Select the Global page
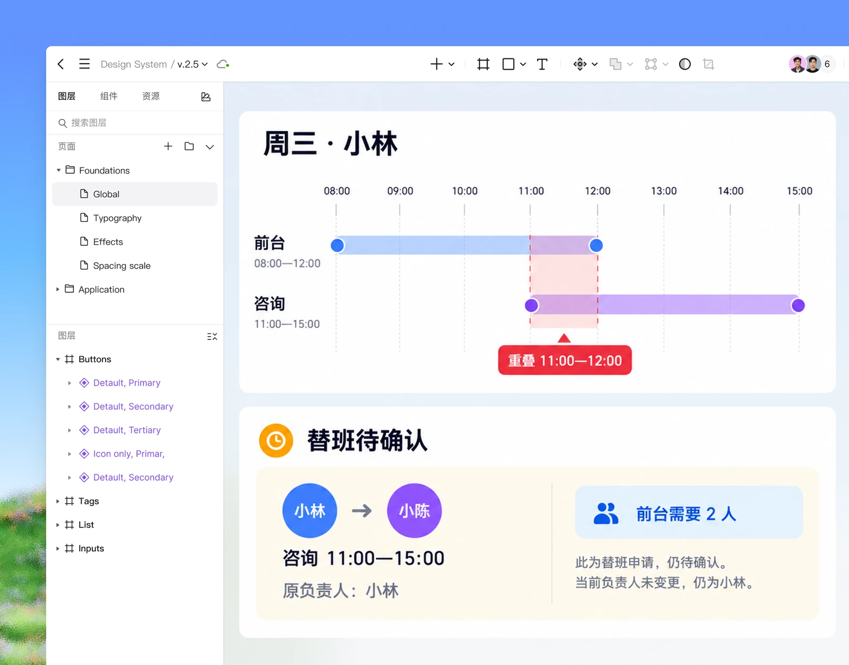This screenshot has height=665, width=849. (x=135, y=194)
